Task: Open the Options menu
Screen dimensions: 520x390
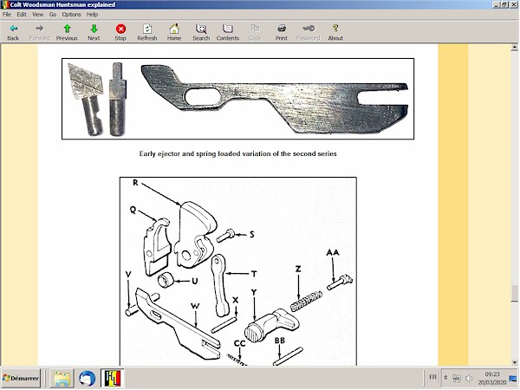Action: [x=71, y=15]
